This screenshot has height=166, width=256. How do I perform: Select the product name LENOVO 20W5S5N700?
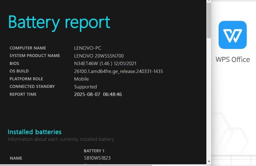(x=99, y=56)
